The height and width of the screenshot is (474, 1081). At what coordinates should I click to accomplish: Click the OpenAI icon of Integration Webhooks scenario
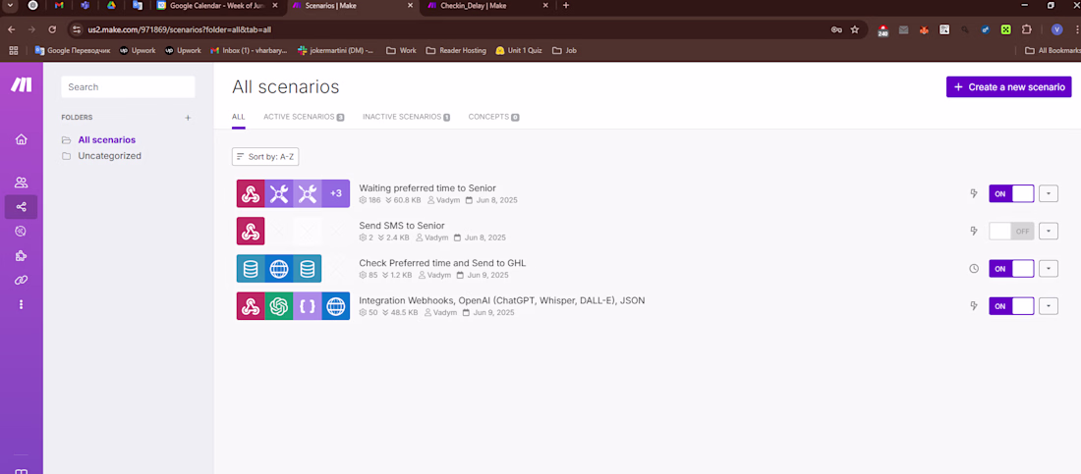pyautogui.click(x=278, y=306)
